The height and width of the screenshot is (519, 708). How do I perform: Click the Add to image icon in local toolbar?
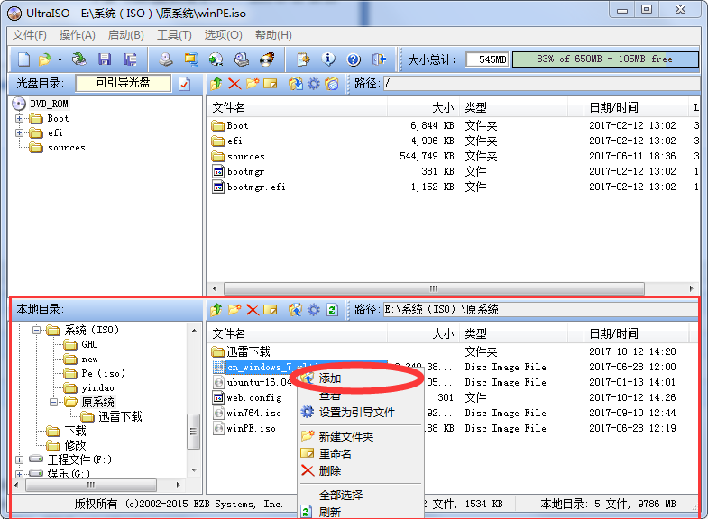pos(296,310)
